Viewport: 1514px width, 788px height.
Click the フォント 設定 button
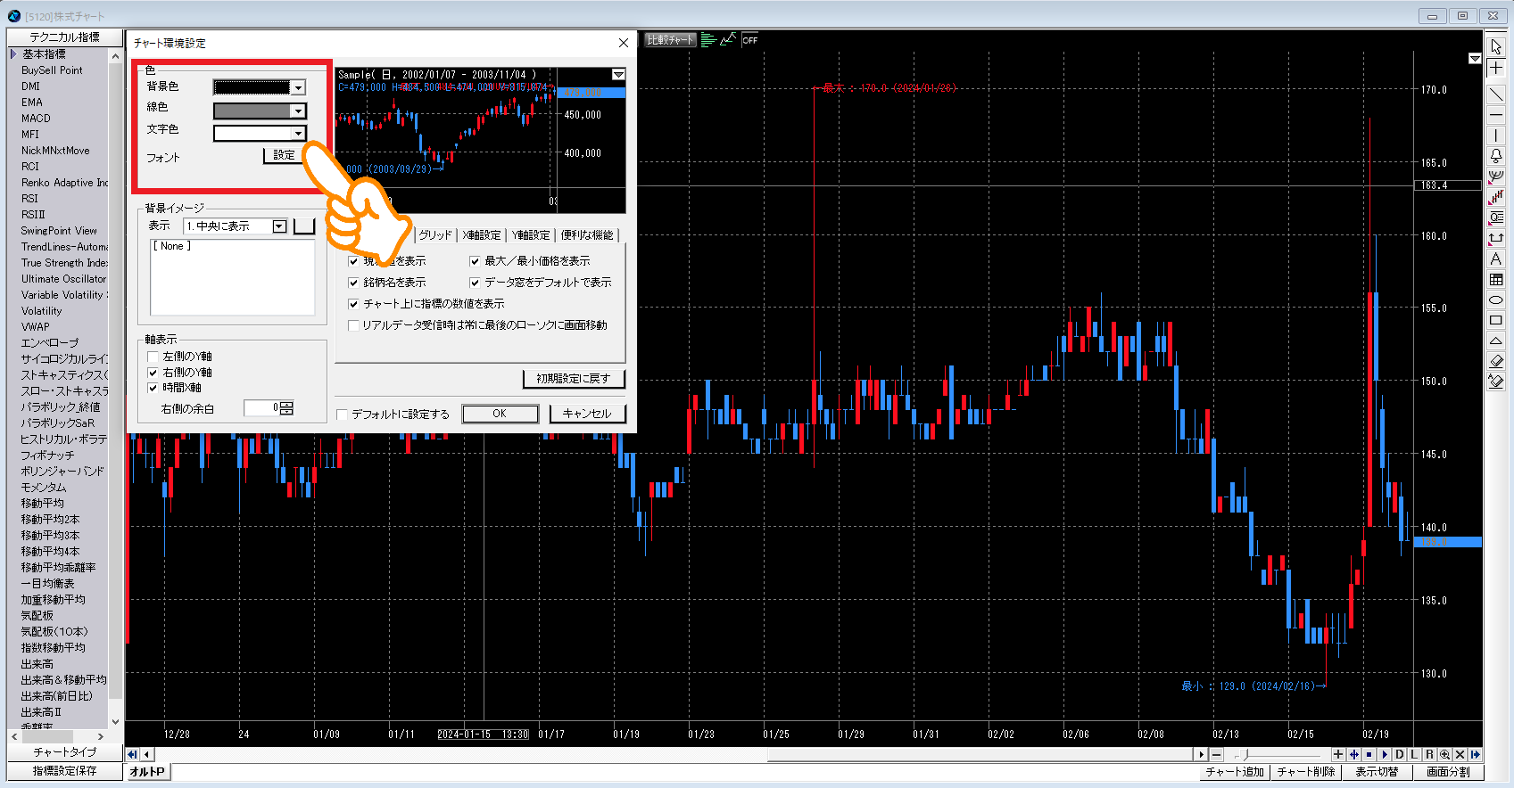[284, 155]
